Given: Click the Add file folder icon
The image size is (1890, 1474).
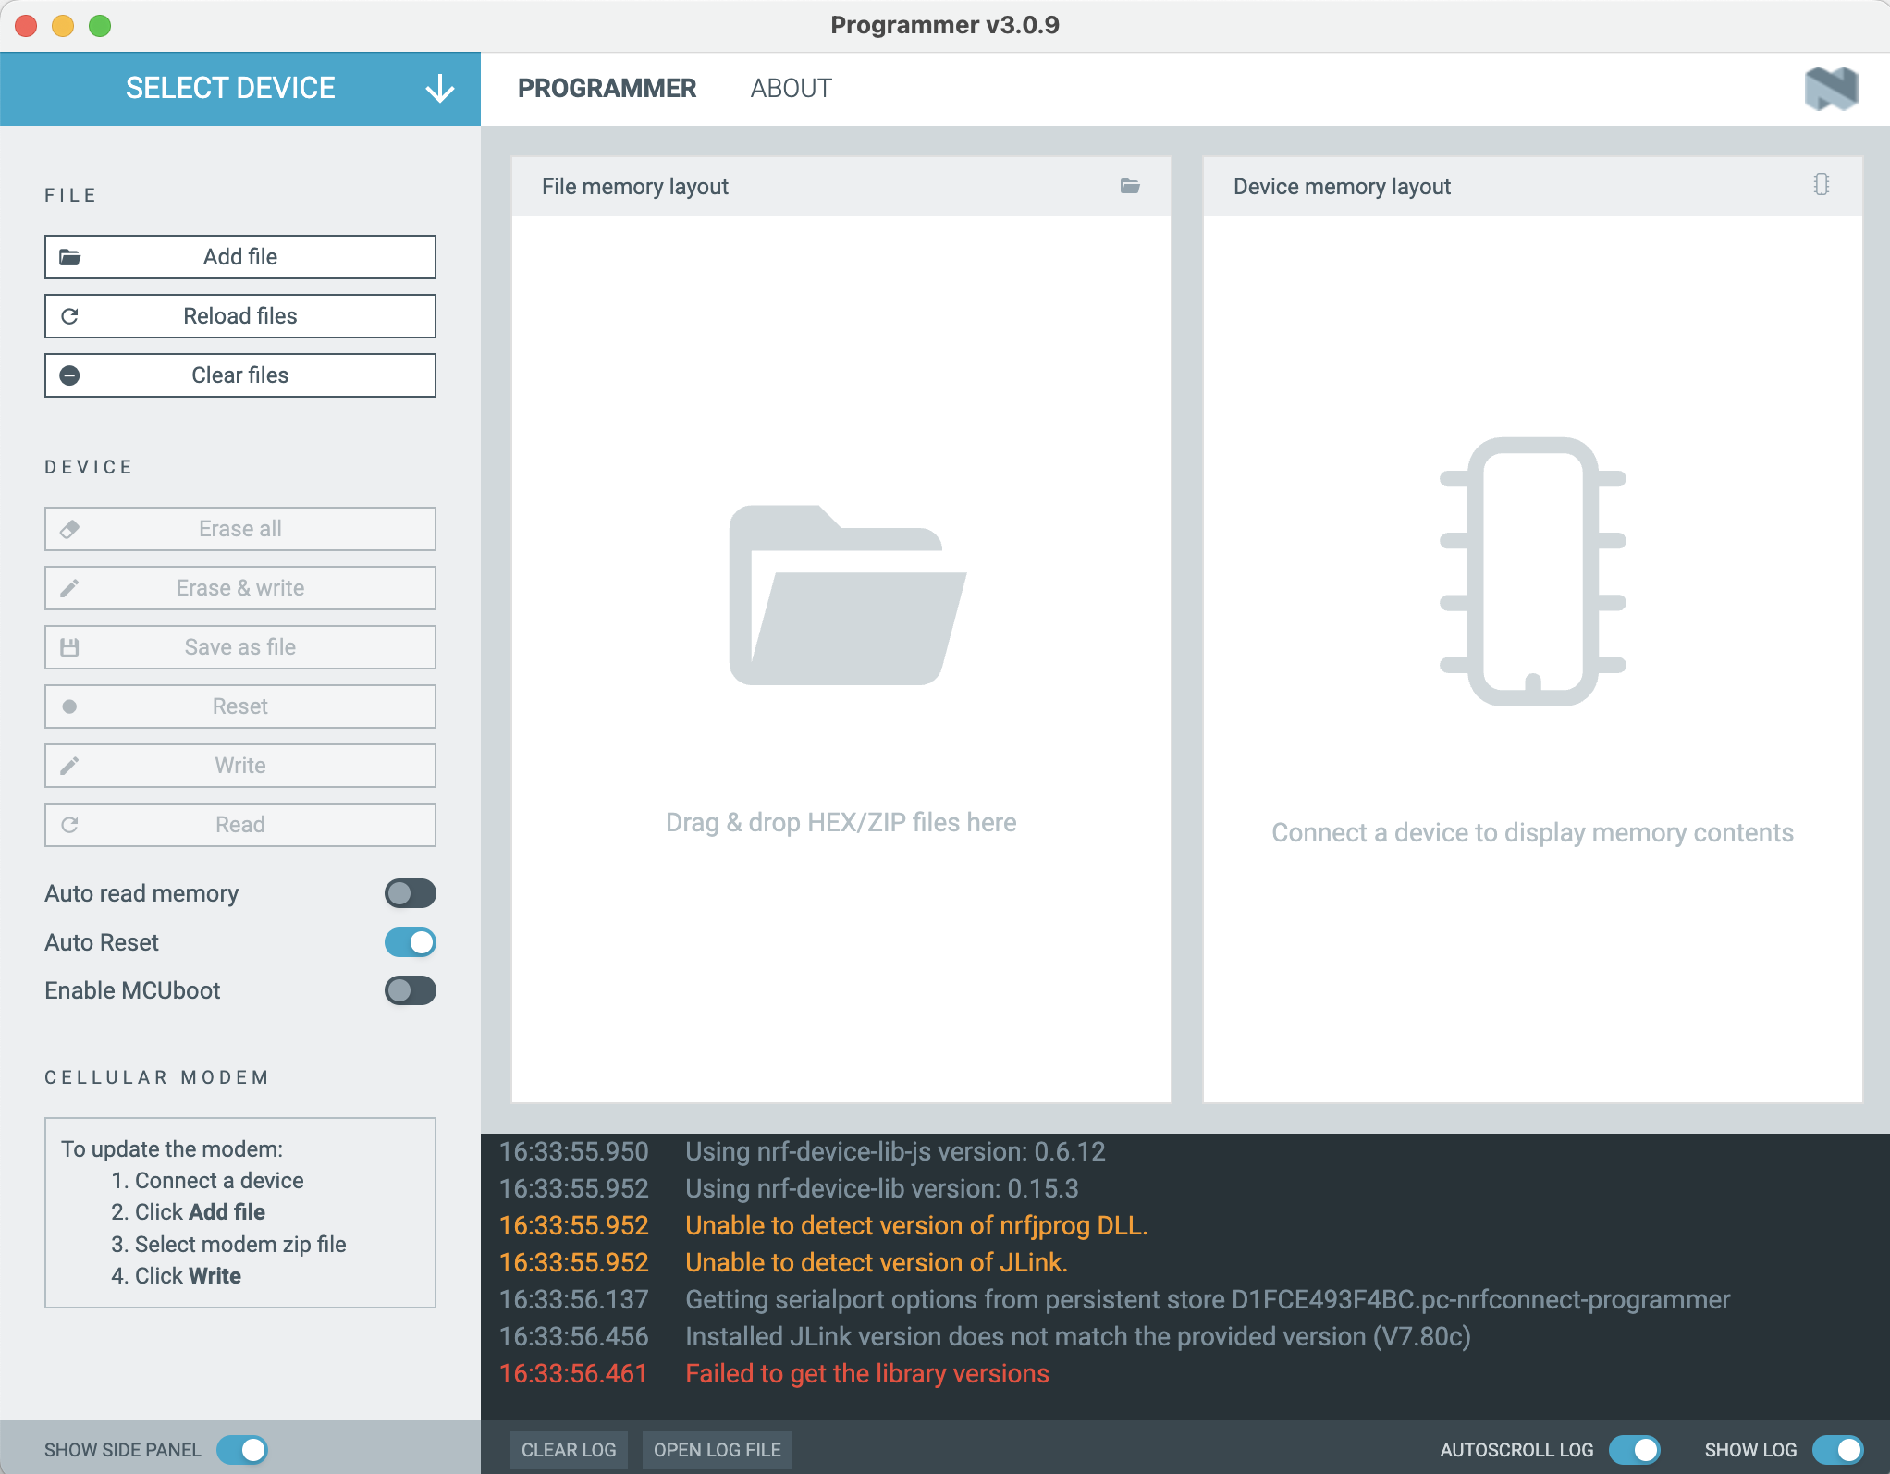Looking at the screenshot, I should [x=72, y=256].
